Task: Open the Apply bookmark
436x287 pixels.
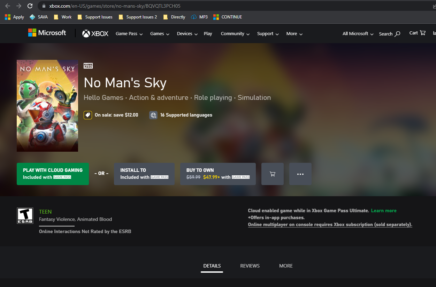Action: tap(14, 17)
